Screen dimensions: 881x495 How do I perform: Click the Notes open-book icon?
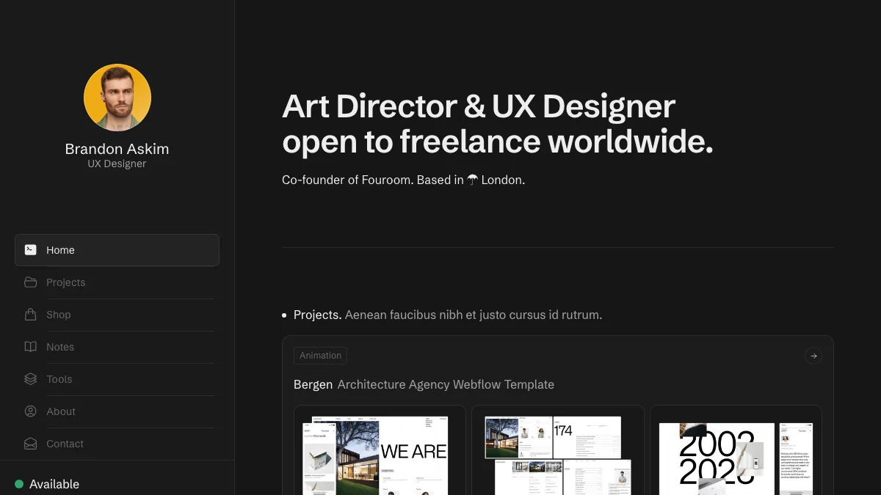click(x=30, y=347)
